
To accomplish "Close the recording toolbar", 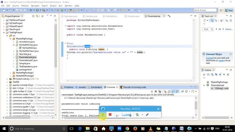I will pyautogui.click(x=158, y=109).
